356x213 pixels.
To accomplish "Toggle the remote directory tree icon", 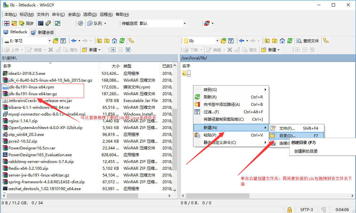I will click(326, 41).
